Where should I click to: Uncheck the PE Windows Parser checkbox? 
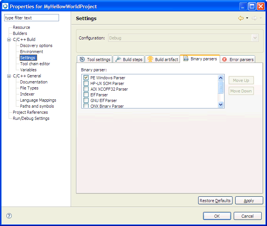[x=86, y=78]
